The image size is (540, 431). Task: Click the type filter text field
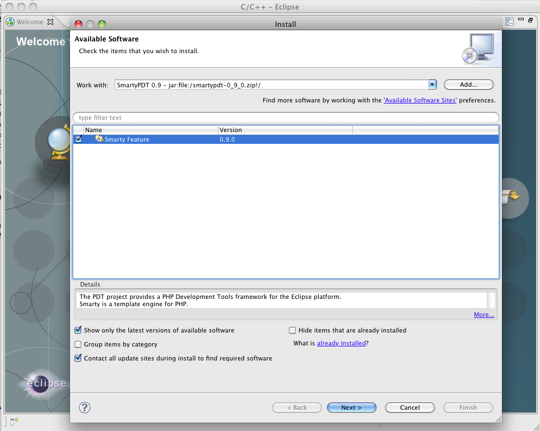(286, 118)
